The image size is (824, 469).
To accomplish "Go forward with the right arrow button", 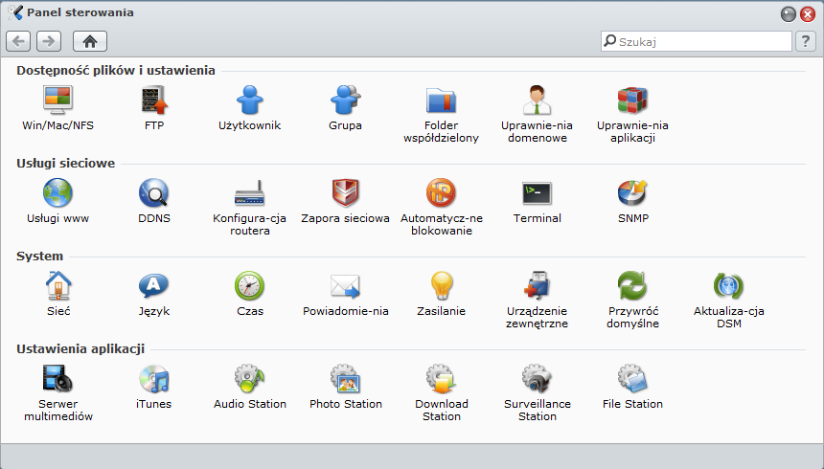I will (x=49, y=41).
